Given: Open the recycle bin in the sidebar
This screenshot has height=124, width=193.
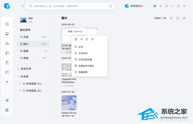Looking at the screenshot, I should click(7, 110).
